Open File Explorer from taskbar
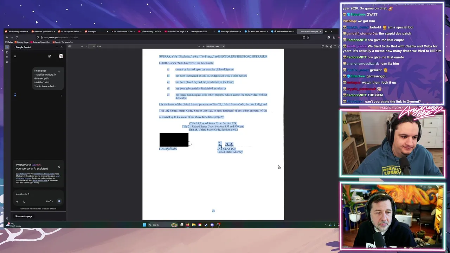This screenshot has height=253, width=450. 194,225
